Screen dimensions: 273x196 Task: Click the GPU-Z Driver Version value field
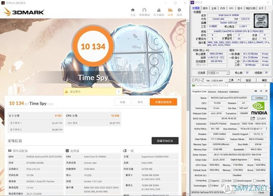coord(237,155)
